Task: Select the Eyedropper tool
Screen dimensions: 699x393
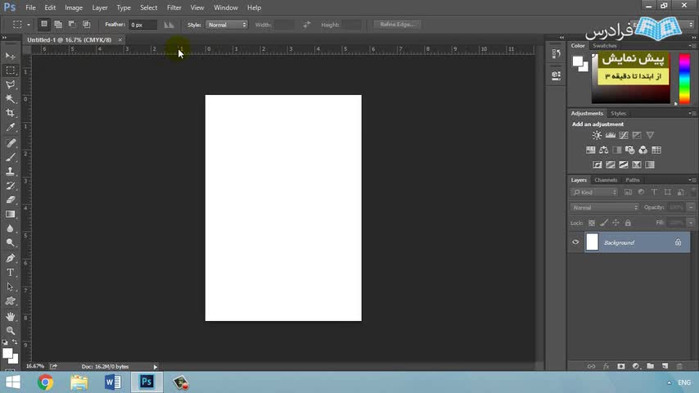Action: tap(11, 127)
